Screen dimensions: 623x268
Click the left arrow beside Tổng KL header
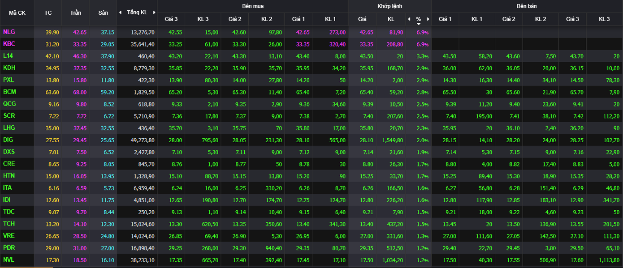click(120, 13)
